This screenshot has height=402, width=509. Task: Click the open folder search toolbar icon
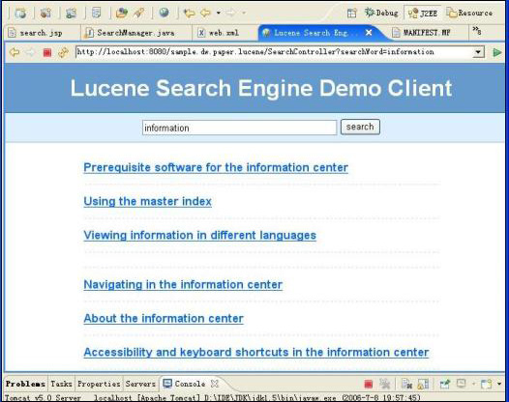pos(121,13)
